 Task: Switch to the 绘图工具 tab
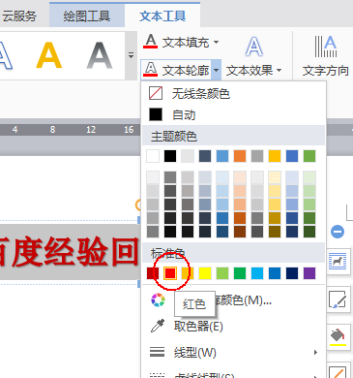coord(87,16)
